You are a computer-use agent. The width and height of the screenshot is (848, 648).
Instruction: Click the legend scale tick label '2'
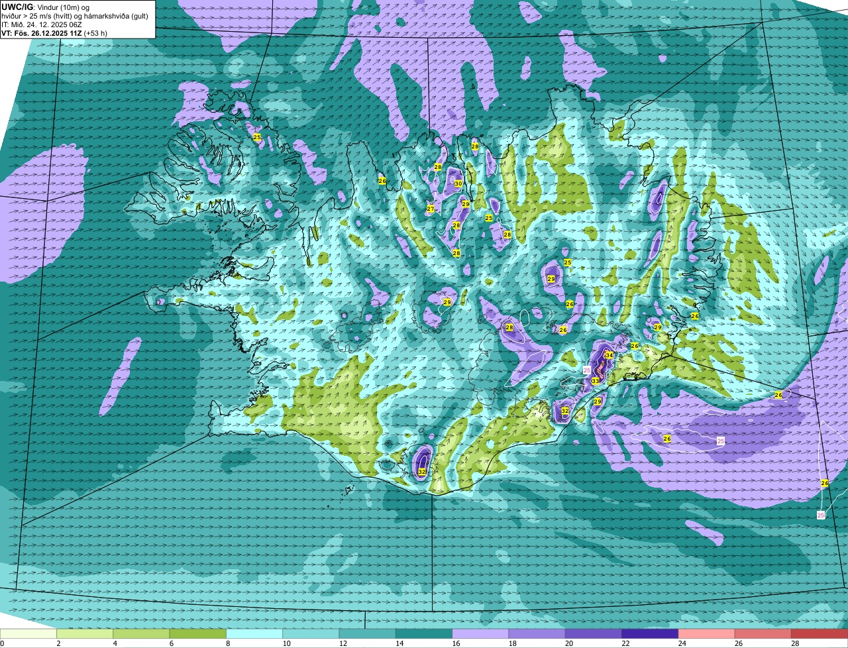(58, 643)
